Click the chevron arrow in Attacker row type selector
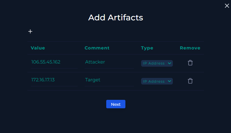Screen dimensions: 231x133 click(x=169, y=63)
